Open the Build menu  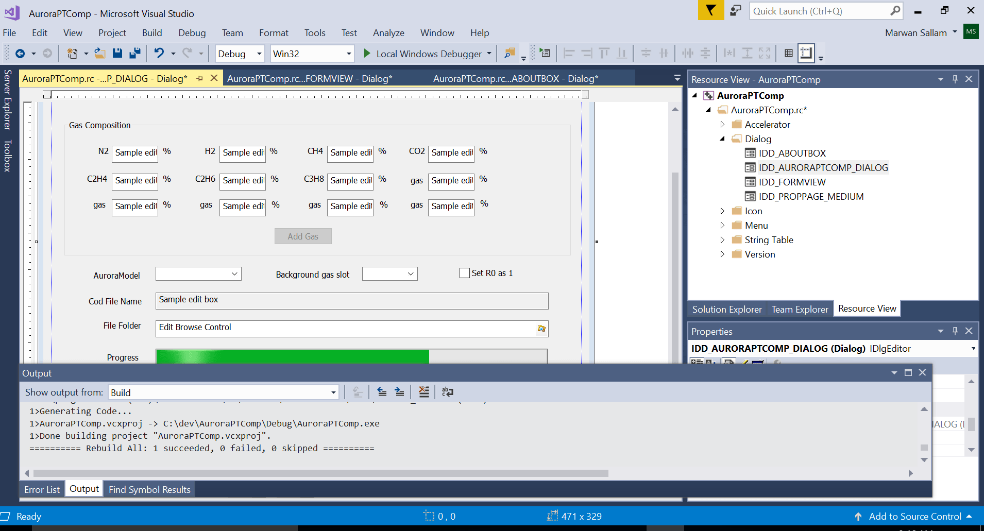point(152,32)
